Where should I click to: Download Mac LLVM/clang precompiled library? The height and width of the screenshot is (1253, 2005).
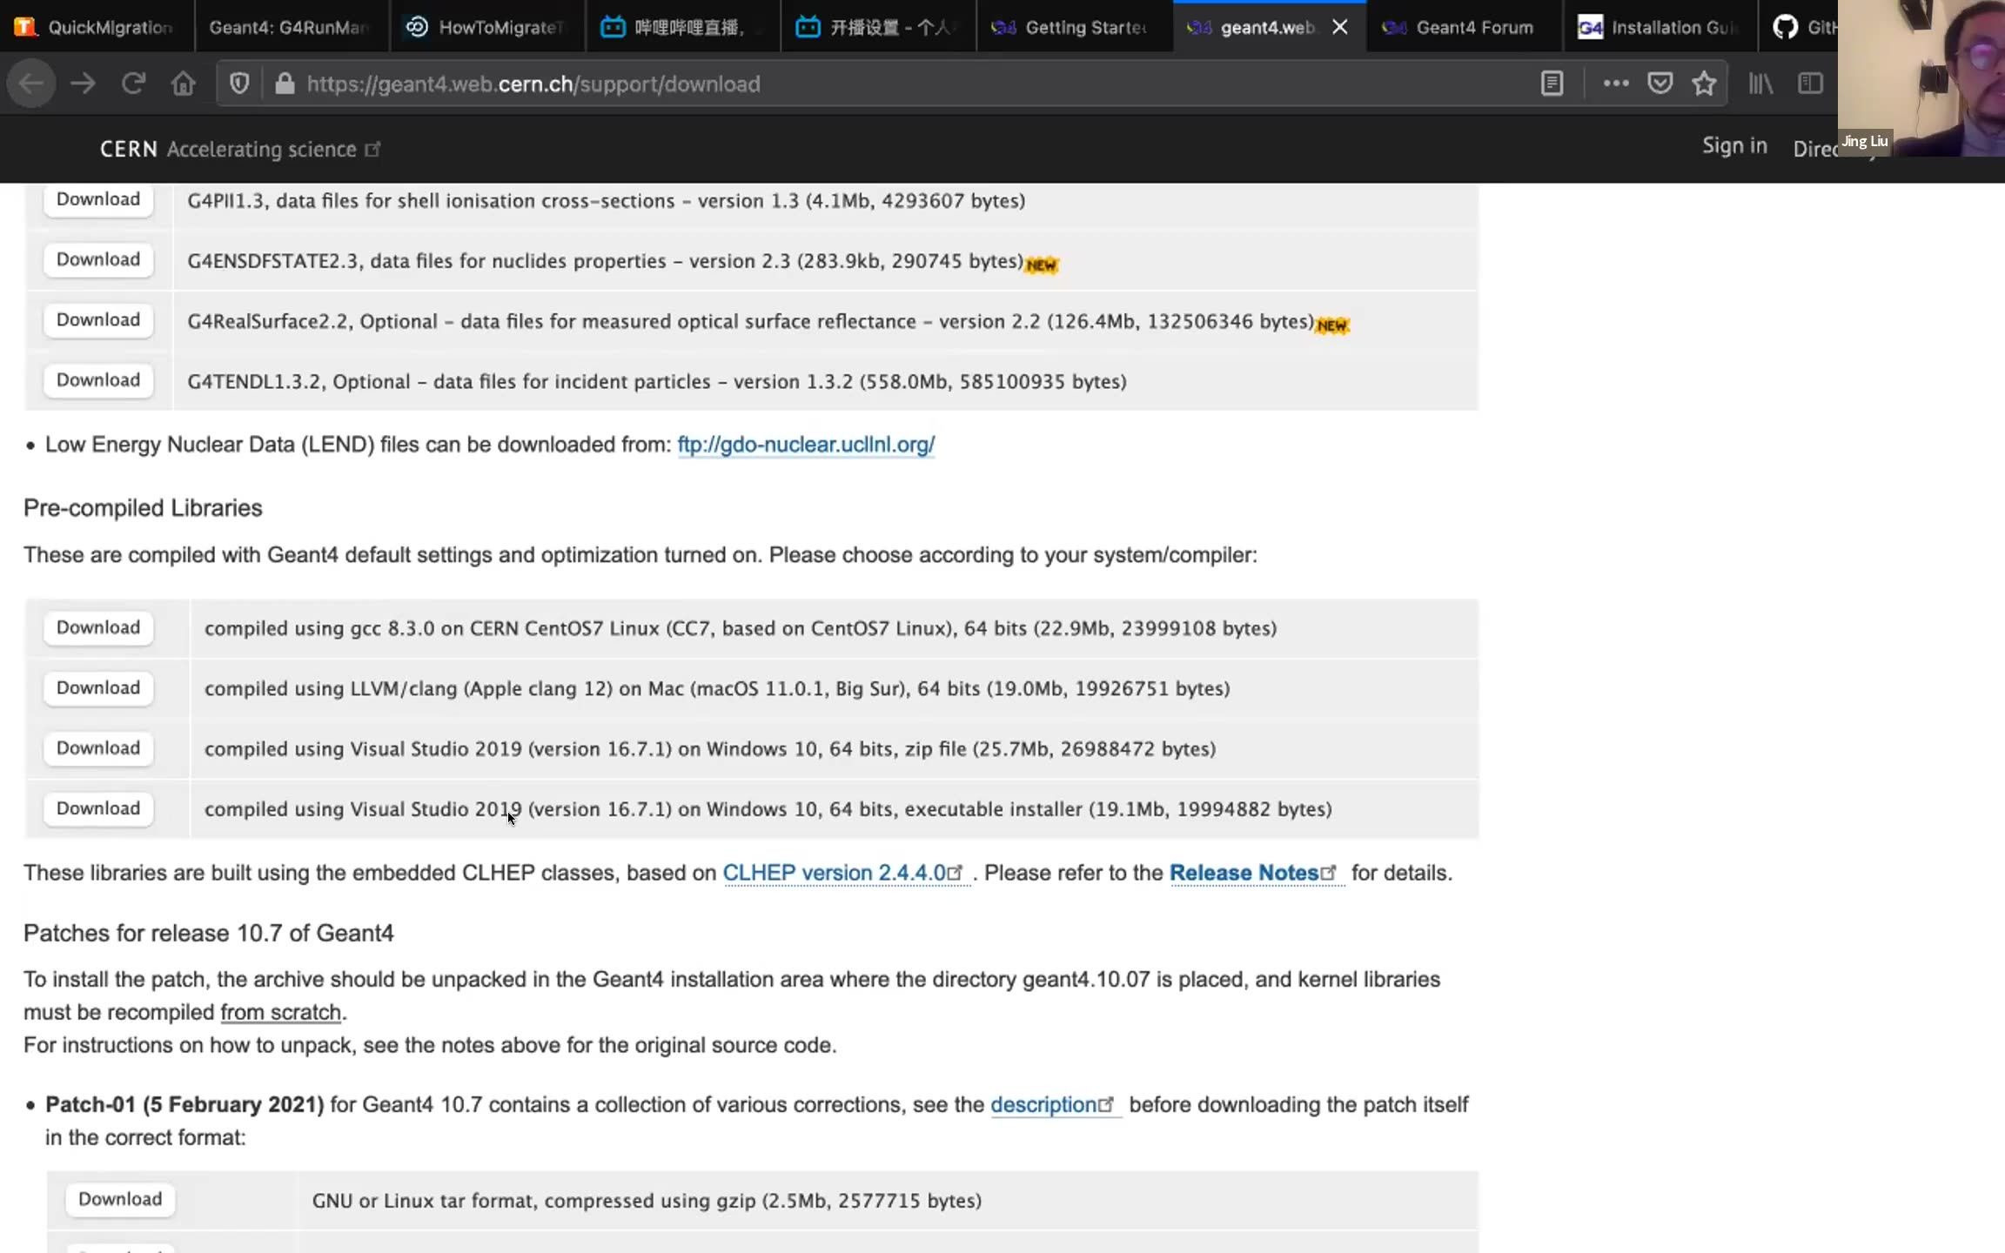click(98, 688)
